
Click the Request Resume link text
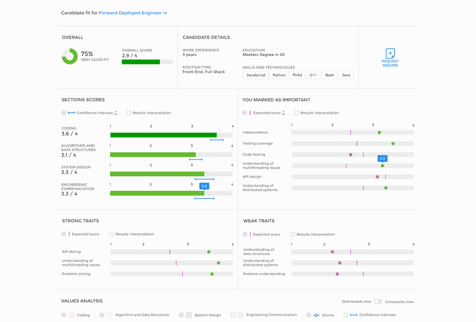point(390,63)
